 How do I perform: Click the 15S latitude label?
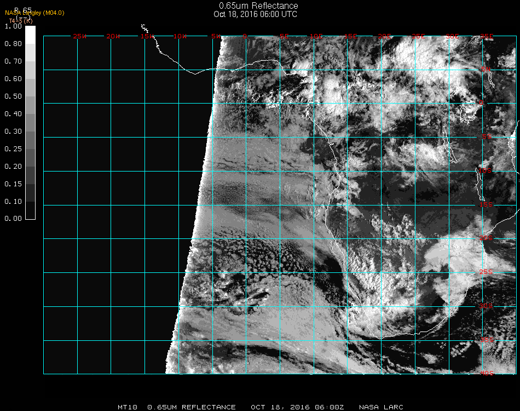[x=486, y=204]
